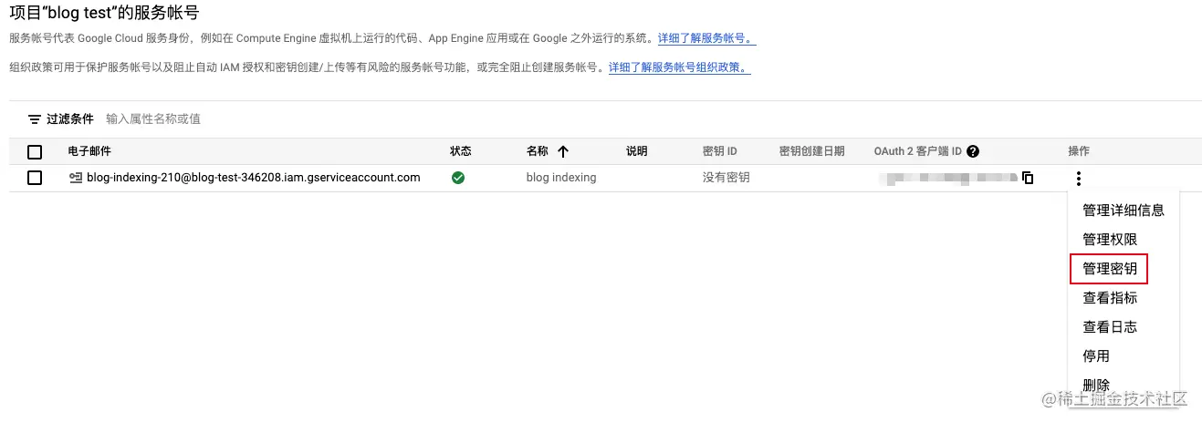Open 查看日志 from the actions menu
This screenshot has width=1202, height=422.
coord(1109,327)
